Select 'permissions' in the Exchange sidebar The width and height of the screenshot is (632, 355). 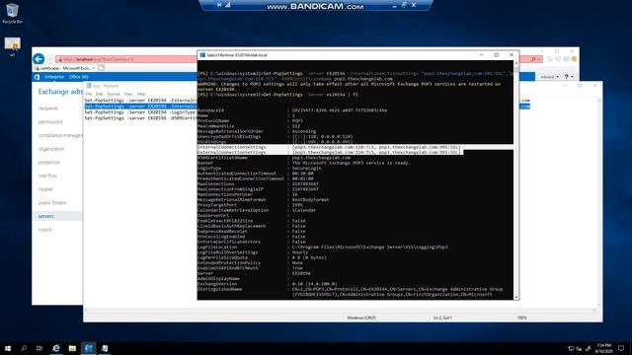tap(50, 121)
